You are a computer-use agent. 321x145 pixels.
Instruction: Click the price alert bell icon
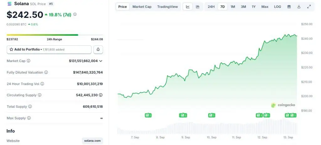pyautogui.click(x=98, y=49)
